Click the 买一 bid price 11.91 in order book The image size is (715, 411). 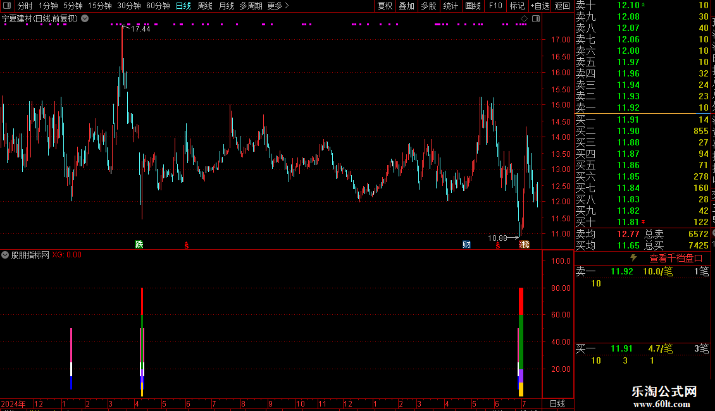(x=628, y=120)
